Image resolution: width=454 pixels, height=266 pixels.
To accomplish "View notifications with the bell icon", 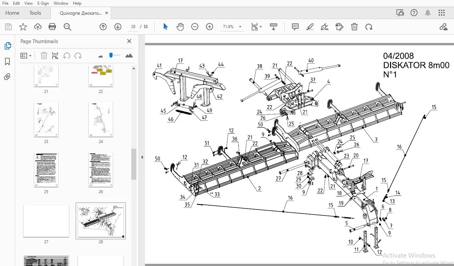I will coord(428,13).
